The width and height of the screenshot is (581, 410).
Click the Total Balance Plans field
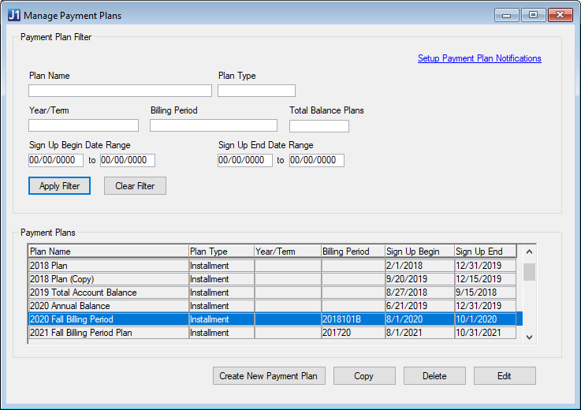[318, 126]
